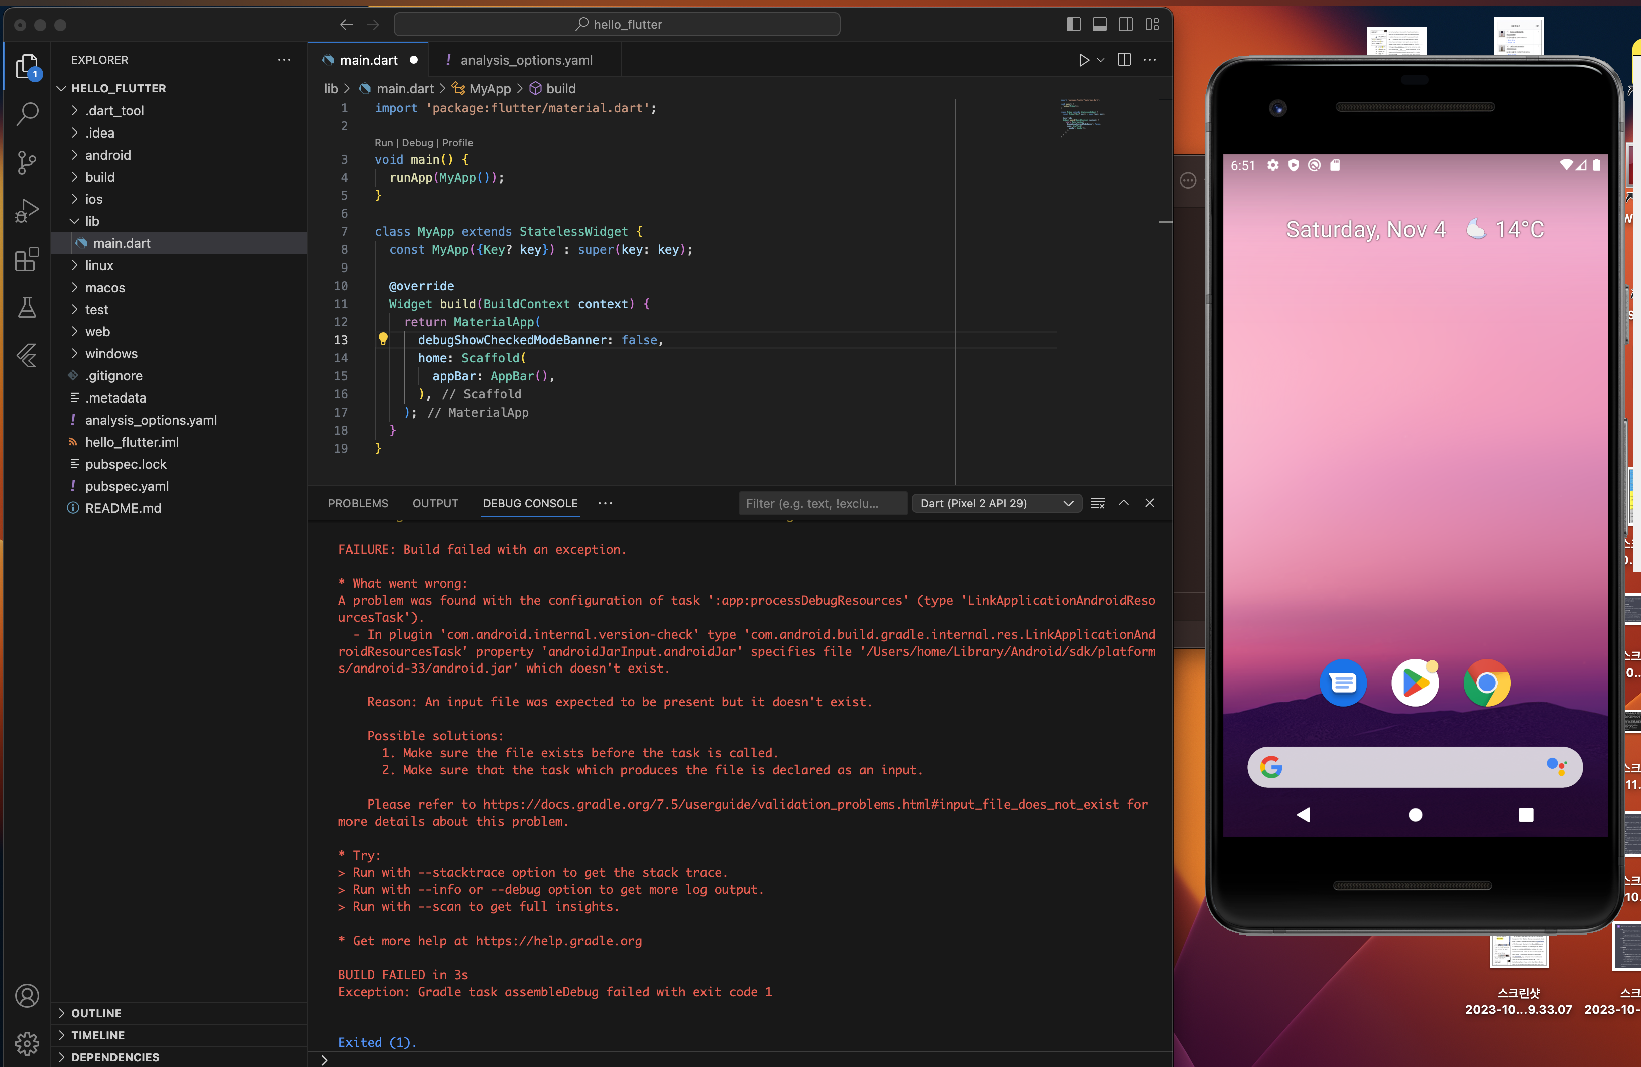Maximize the panel with the chevron-up icon
The height and width of the screenshot is (1067, 1641).
[1124, 503]
